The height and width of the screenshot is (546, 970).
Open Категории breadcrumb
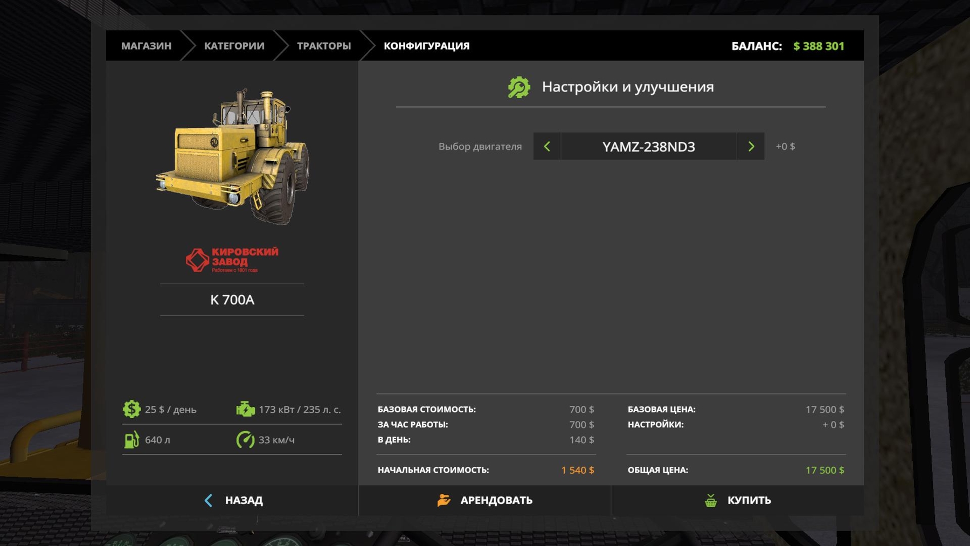pos(234,46)
